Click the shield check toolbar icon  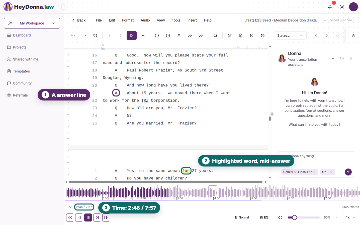(x=252, y=35)
